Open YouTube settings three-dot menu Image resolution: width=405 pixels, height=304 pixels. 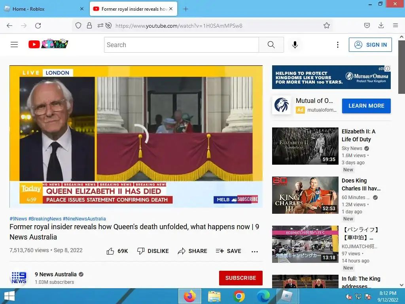tap(338, 45)
